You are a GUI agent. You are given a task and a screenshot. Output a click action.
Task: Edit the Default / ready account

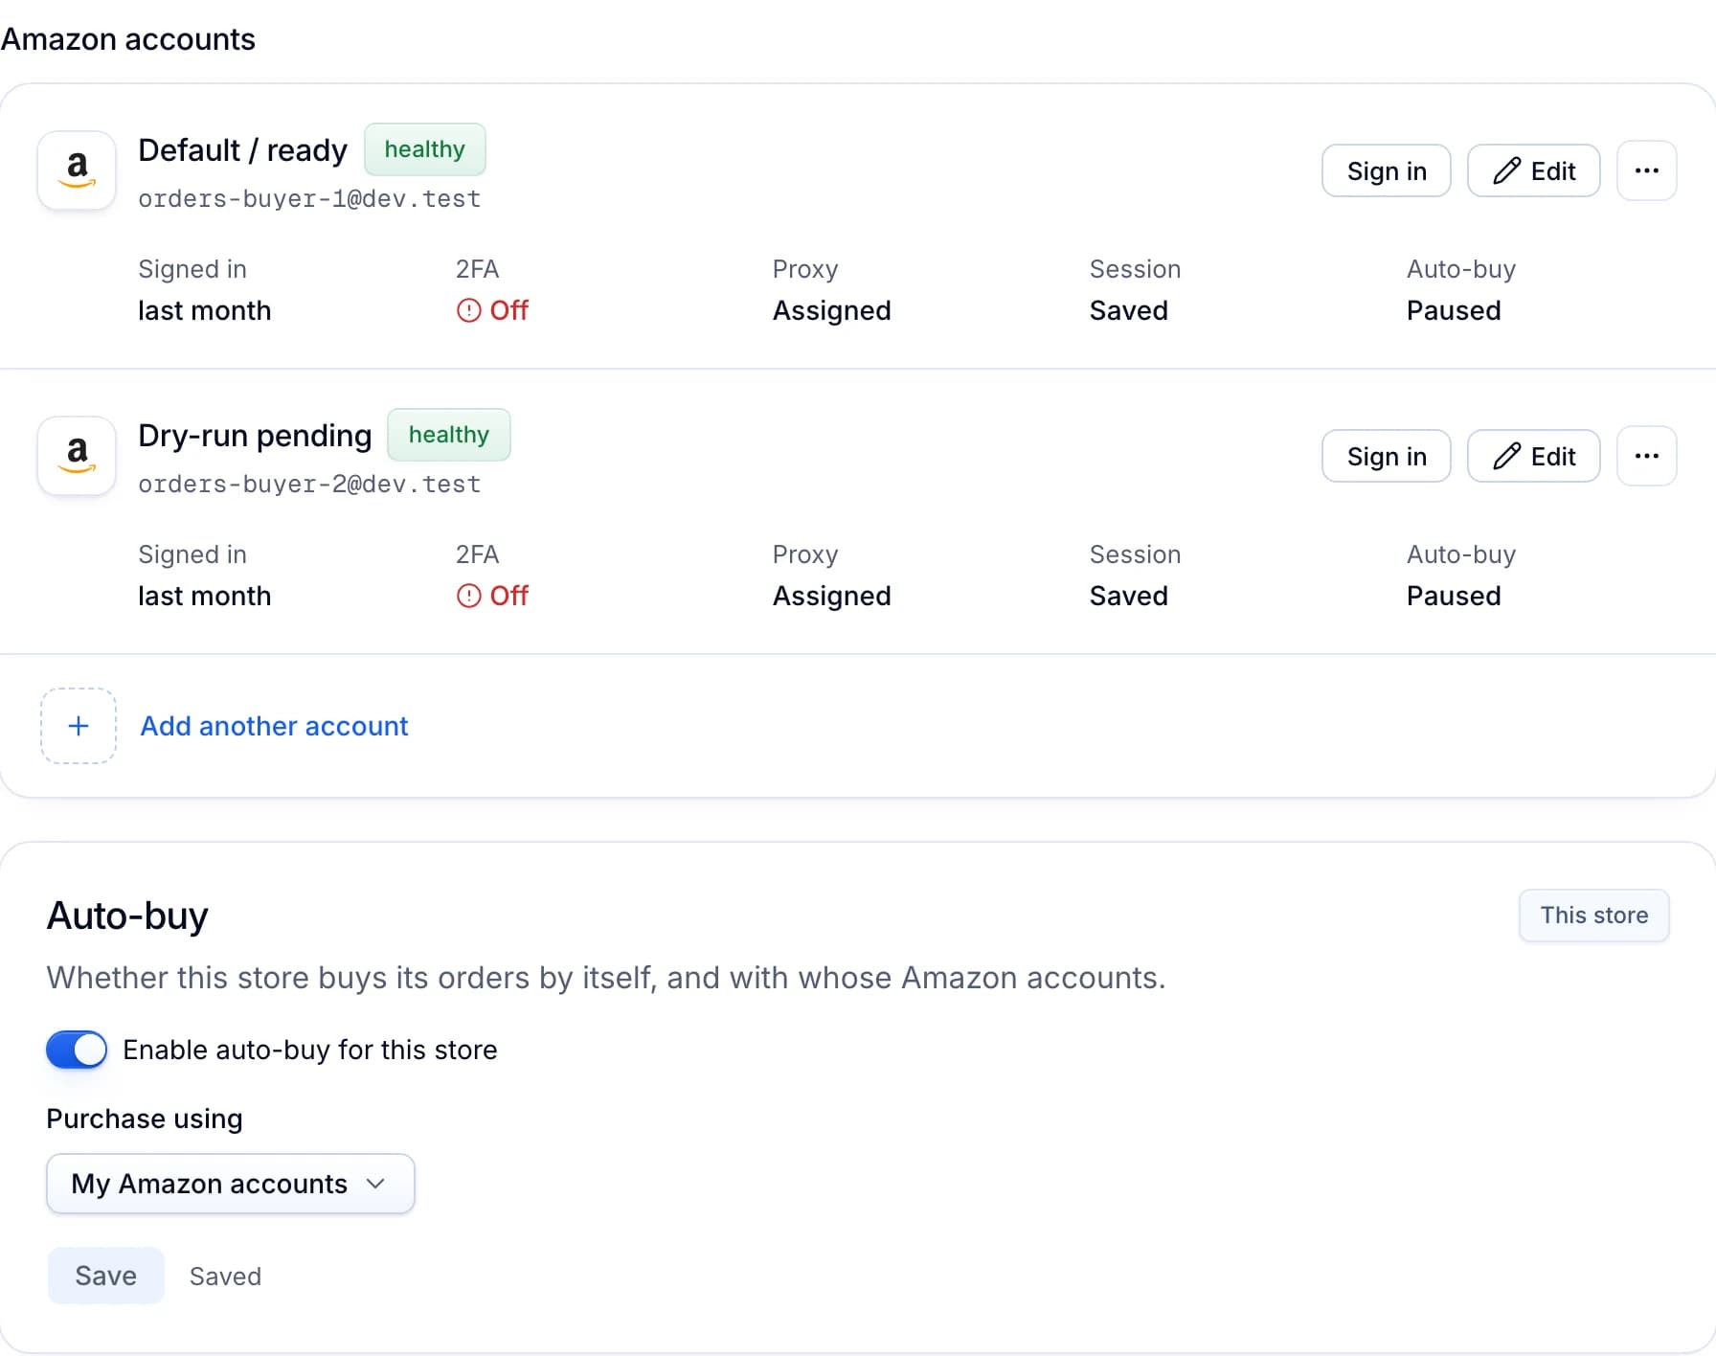click(1533, 170)
